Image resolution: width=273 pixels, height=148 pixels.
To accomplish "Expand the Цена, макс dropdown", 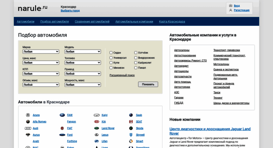I will pos(41,63).
